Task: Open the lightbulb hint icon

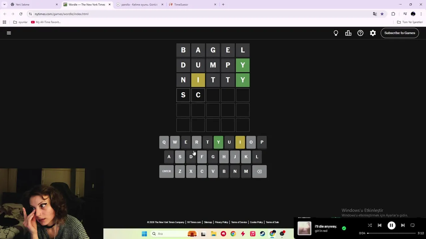Action: click(x=336, y=33)
